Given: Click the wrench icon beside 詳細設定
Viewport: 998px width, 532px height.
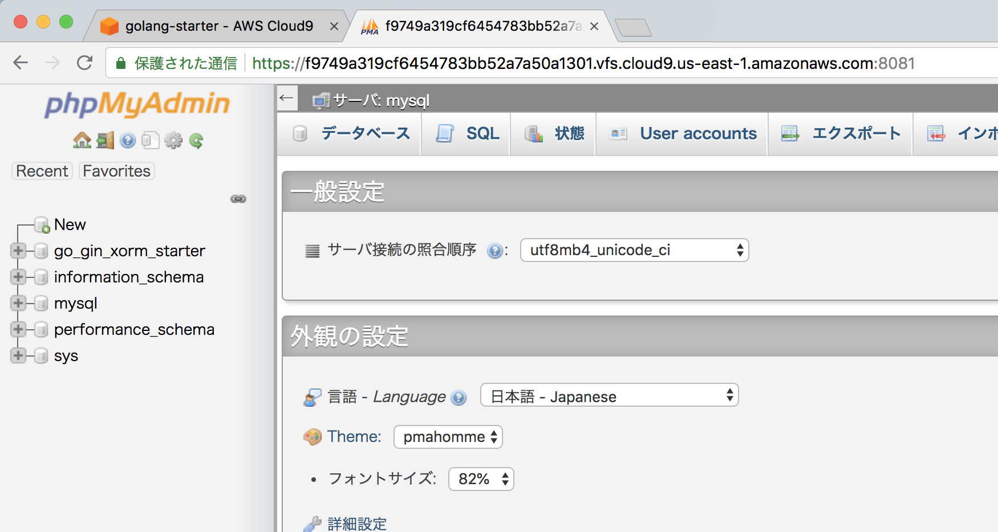Looking at the screenshot, I should click(x=313, y=524).
